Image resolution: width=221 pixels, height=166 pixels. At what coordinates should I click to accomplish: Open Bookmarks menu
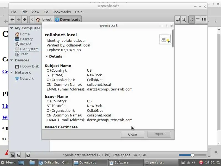click(62, 12)
